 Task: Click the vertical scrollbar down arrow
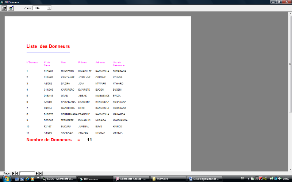290,169
